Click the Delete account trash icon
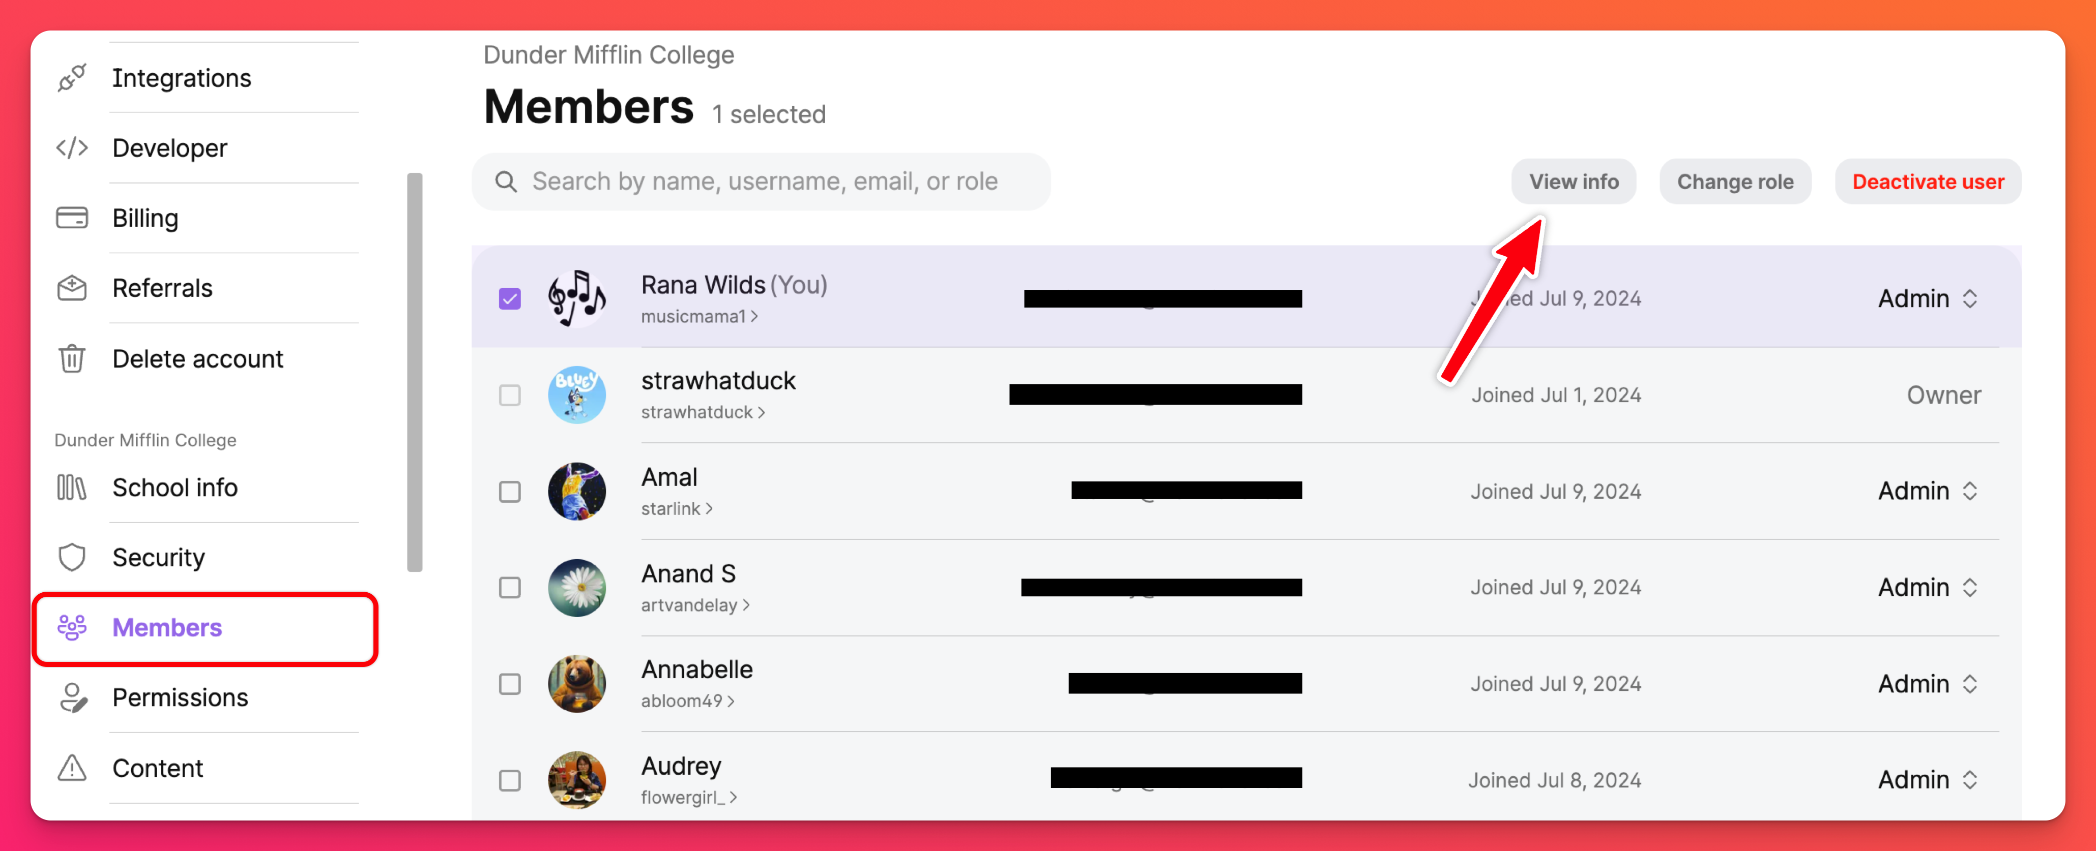 click(x=72, y=358)
